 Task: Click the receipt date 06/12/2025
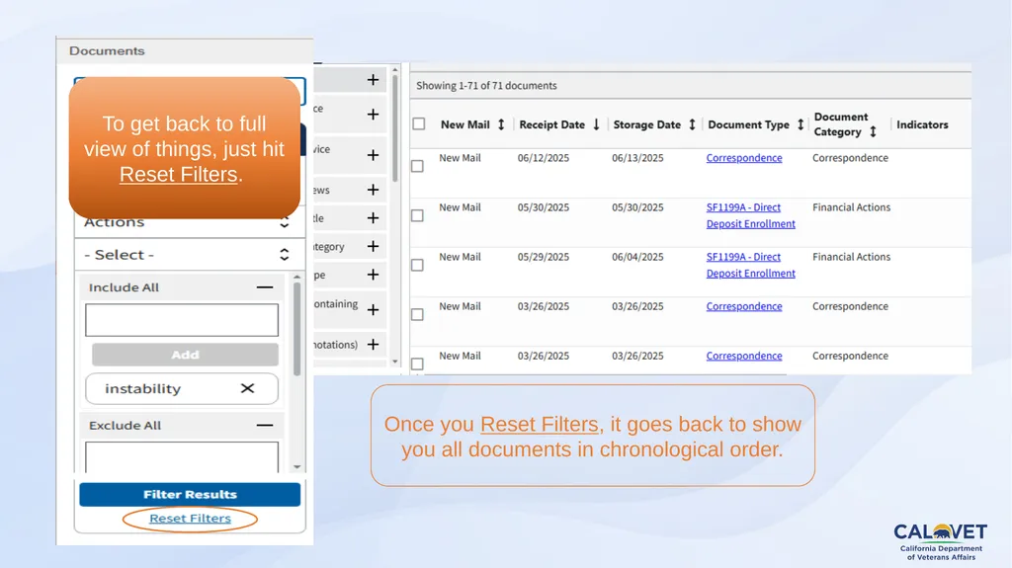coord(544,158)
